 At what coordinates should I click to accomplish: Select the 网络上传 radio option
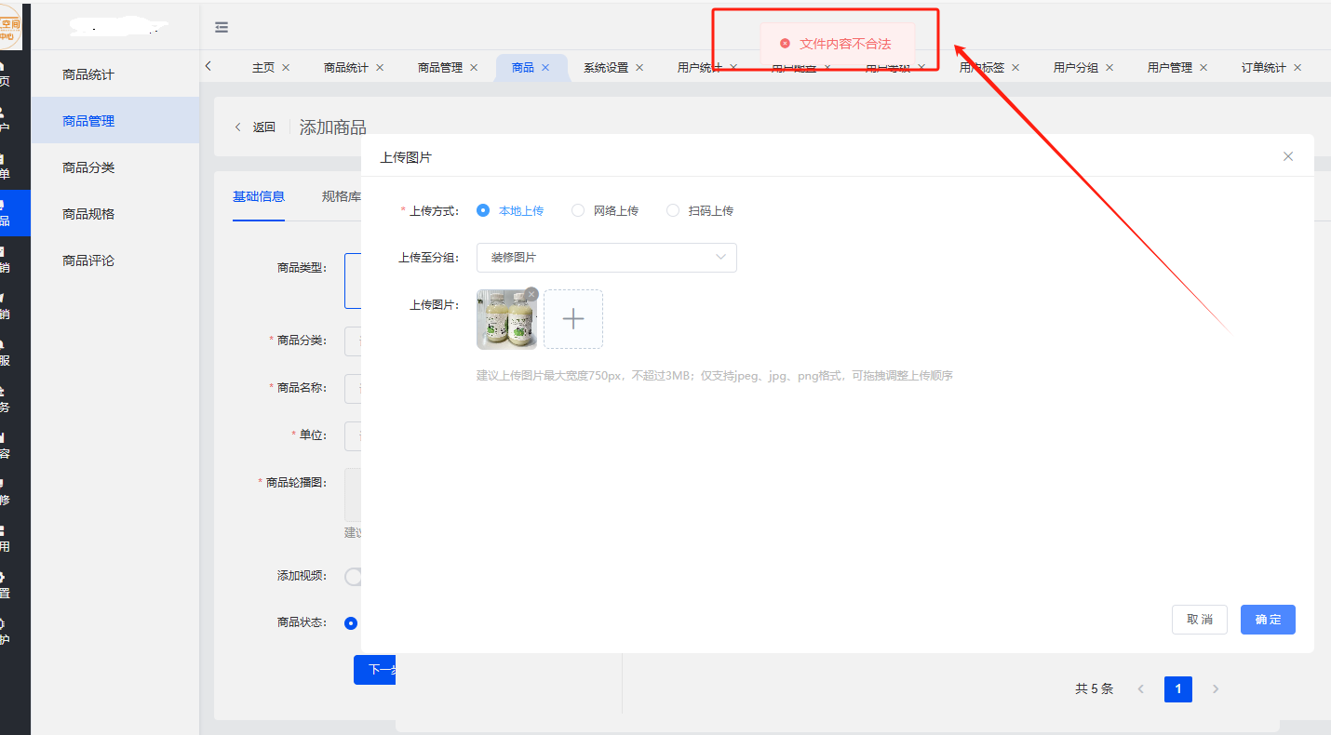coord(578,211)
